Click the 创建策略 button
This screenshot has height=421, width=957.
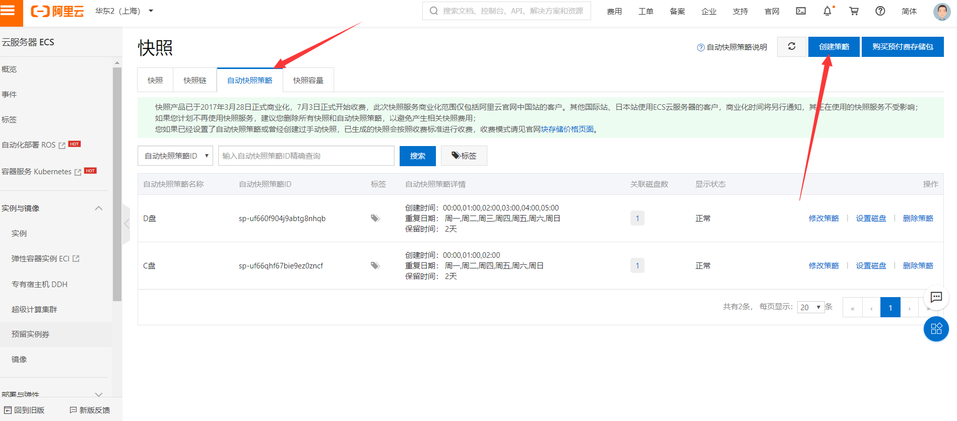(834, 47)
